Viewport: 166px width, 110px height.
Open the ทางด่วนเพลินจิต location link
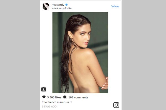pyautogui.click(x=61, y=8)
